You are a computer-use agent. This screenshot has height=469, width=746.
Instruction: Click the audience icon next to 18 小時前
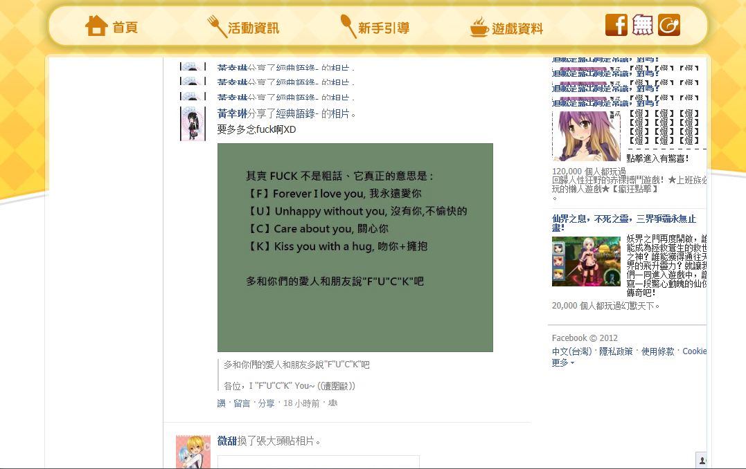pyautogui.click(x=332, y=403)
